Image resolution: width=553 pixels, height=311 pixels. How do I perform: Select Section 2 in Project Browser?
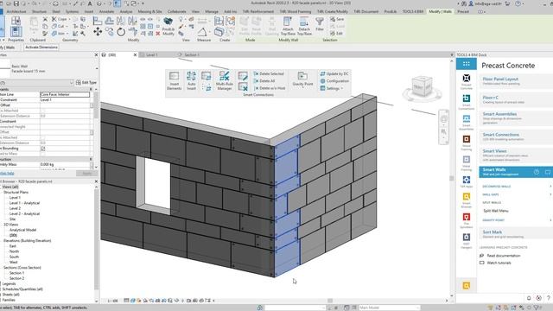pos(16,278)
